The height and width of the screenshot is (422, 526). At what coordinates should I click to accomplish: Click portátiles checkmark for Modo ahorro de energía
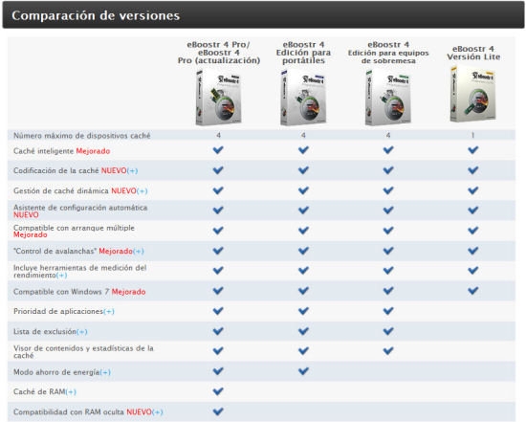click(x=303, y=371)
